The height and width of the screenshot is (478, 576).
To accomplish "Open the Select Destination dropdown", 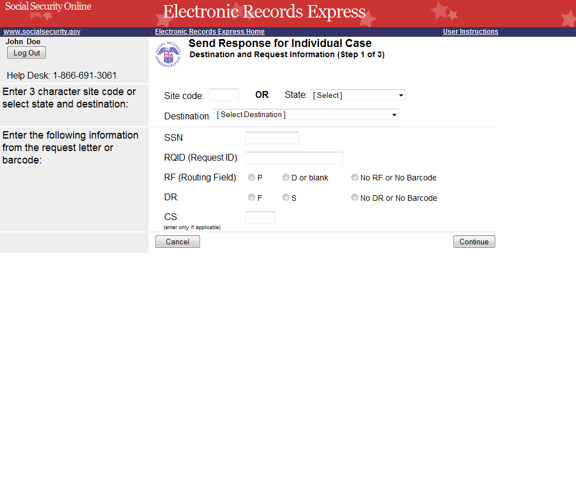I will [306, 114].
